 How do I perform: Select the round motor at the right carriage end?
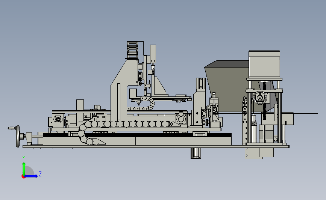[x=181, y=119]
